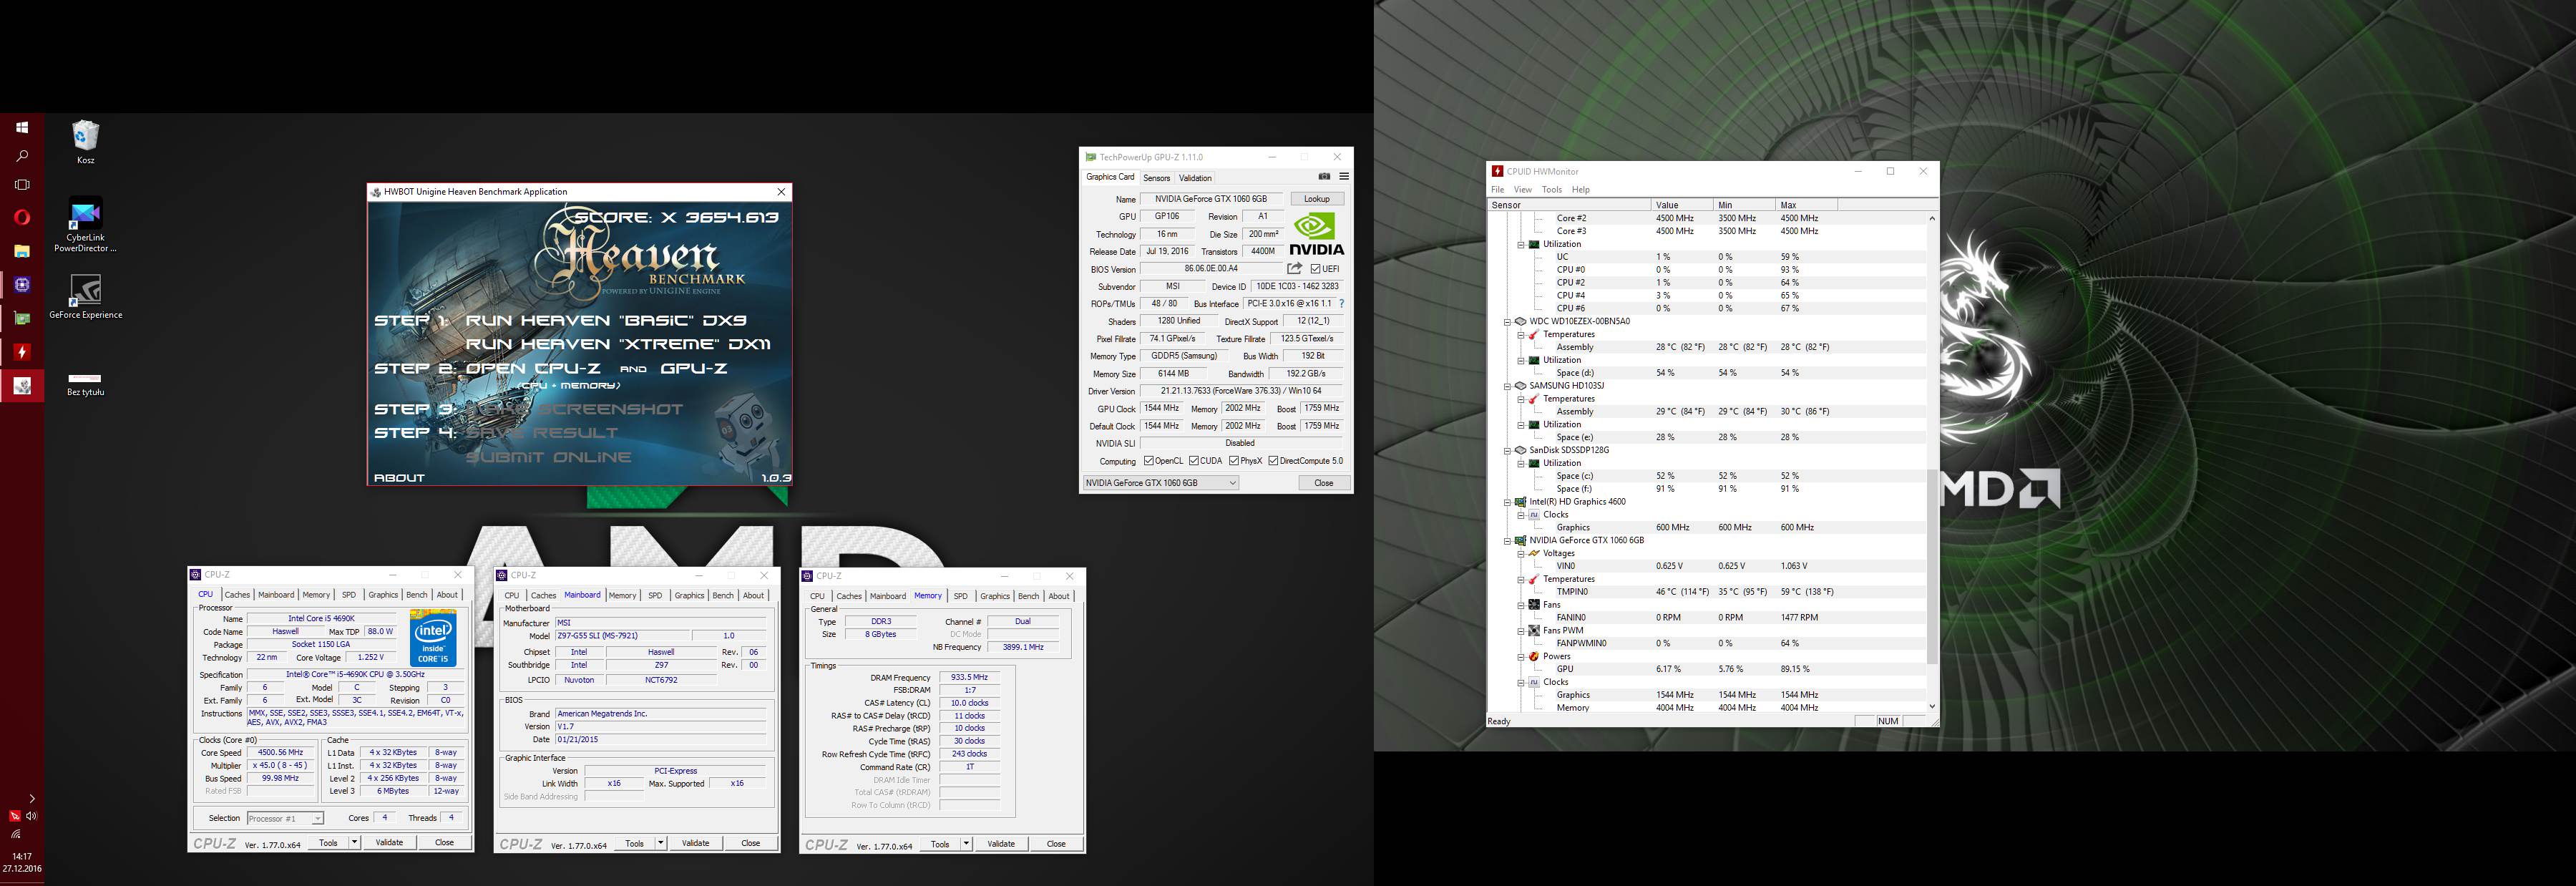Screen dimensions: 2576x886
Task: Toggle CUDA checkbox in GPU-Z
Action: click(1194, 461)
